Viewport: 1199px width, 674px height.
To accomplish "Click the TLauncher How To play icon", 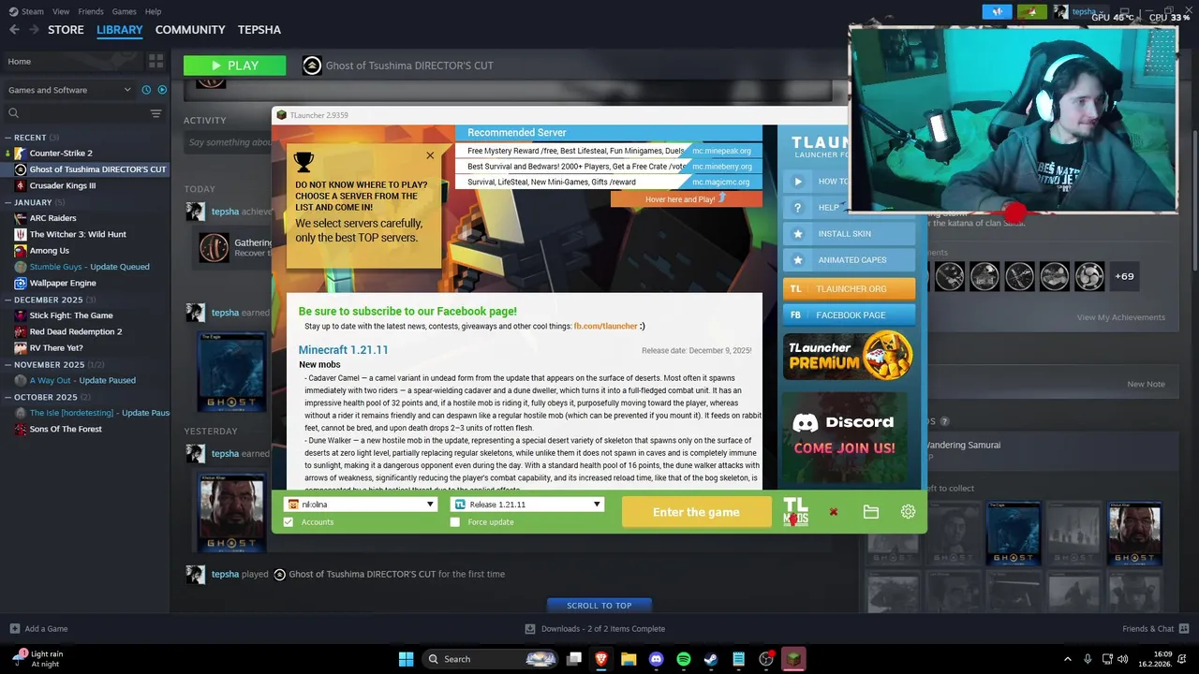I will [x=798, y=182].
